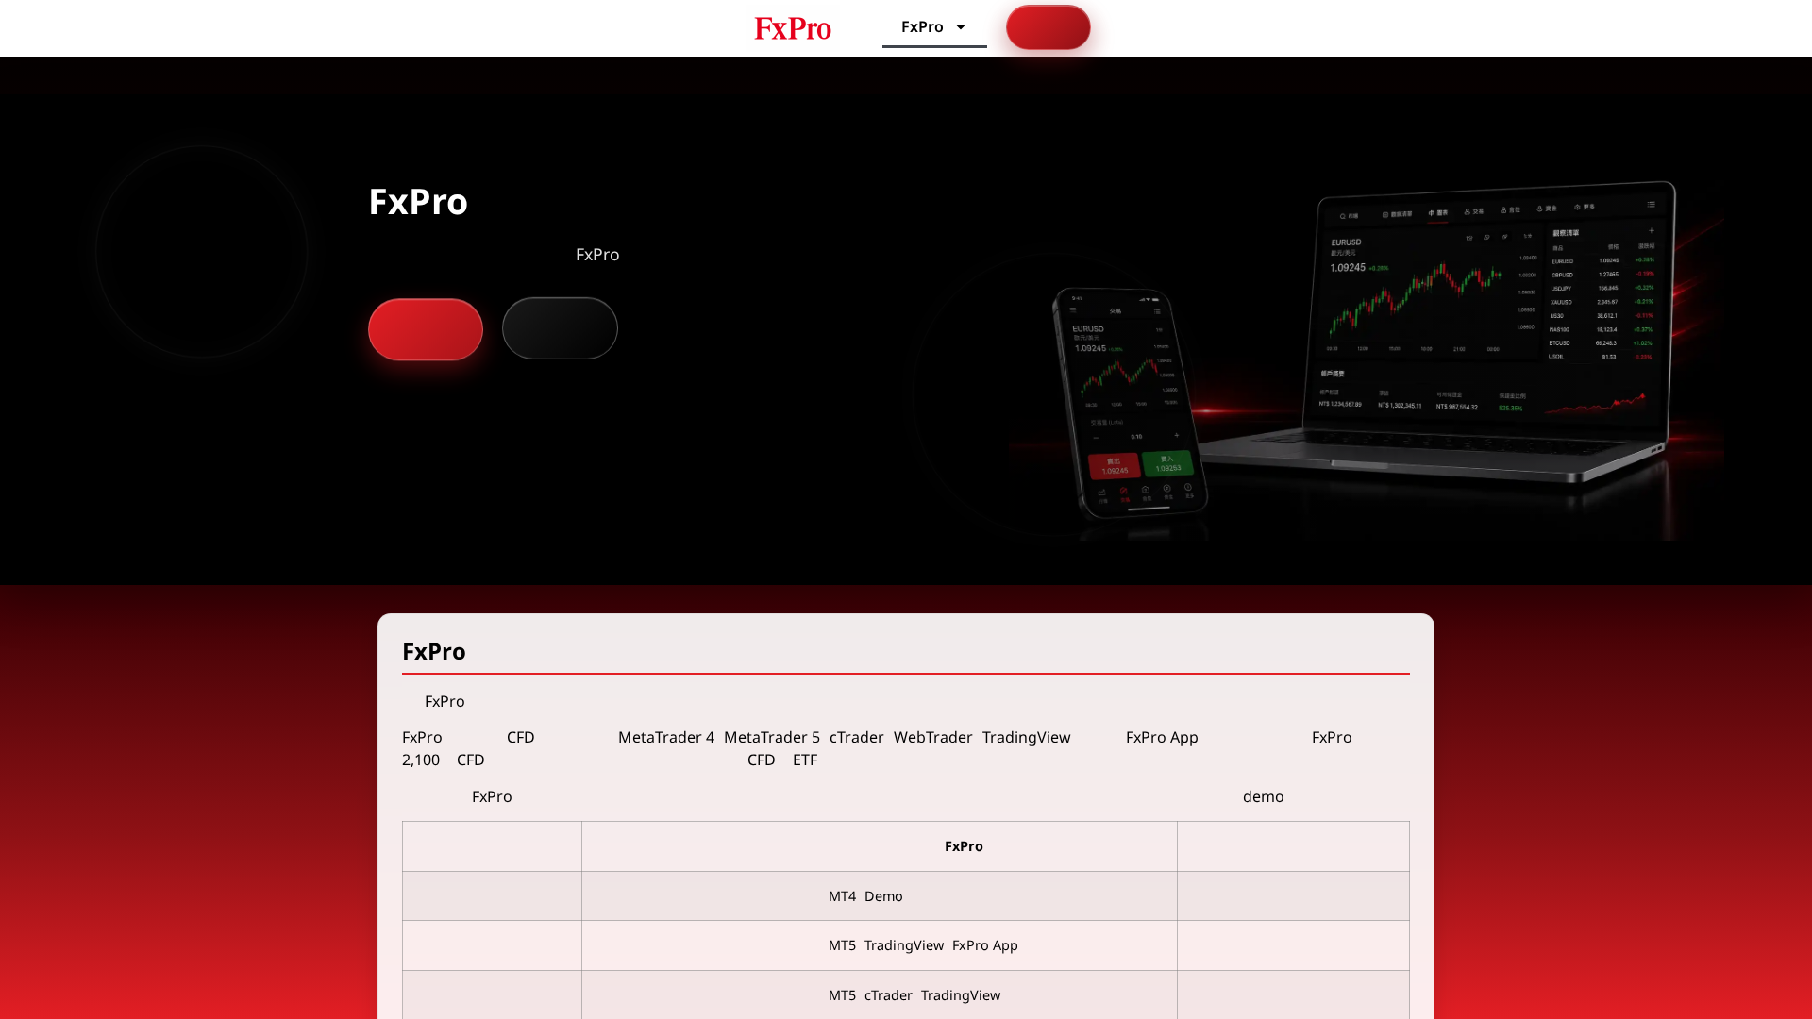Image resolution: width=1812 pixels, height=1019 pixels.
Task: Click the 'demo' word above the table
Action: (x=1264, y=796)
